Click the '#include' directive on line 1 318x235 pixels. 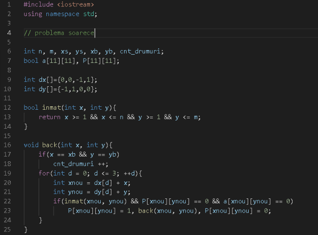(x=37, y=4)
